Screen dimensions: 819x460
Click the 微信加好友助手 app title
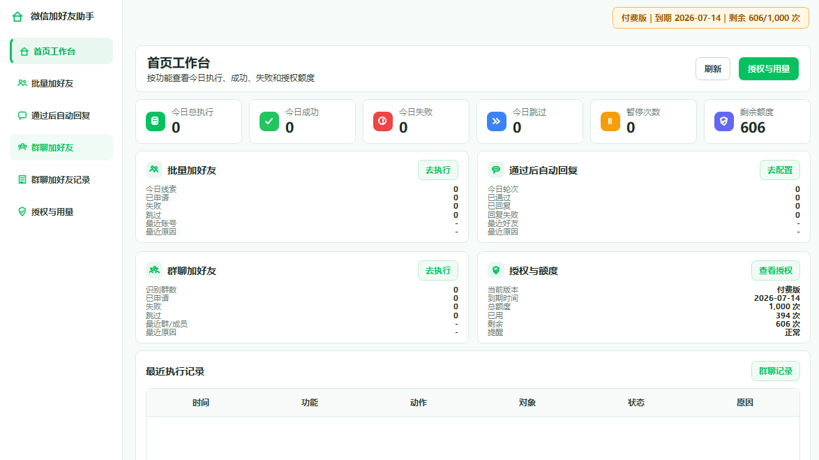[62, 17]
